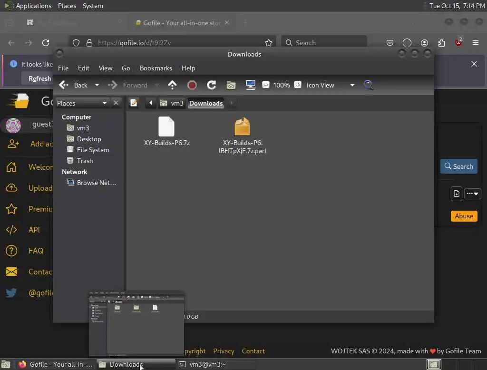
Task: Switch to the vm3@vm3 terminal taskbar item
Action: (x=216, y=364)
